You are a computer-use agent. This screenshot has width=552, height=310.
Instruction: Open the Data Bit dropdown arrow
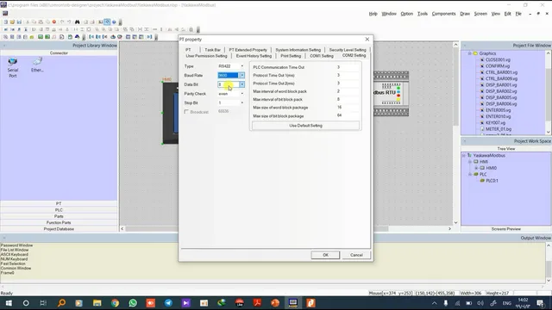click(x=241, y=84)
